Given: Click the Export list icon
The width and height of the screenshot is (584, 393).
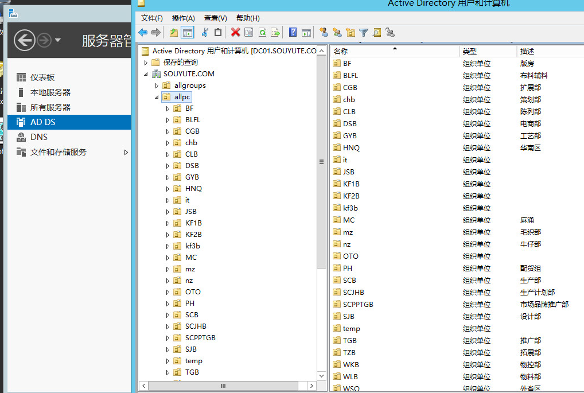Looking at the screenshot, I should (275, 32).
